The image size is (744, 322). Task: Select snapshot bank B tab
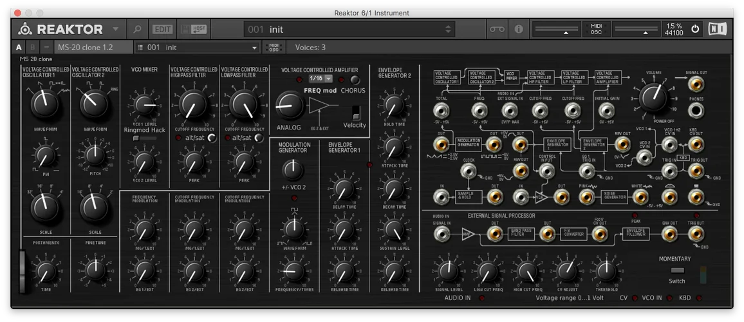[x=33, y=47]
